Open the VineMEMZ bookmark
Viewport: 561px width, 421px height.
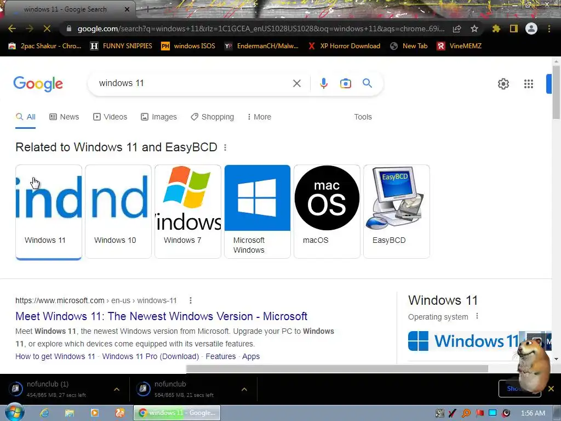pyautogui.click(x=460, y=46)
